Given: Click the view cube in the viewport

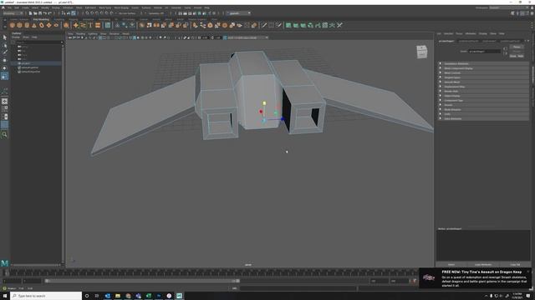Looking at the screenshot, I should coord(421,52).
